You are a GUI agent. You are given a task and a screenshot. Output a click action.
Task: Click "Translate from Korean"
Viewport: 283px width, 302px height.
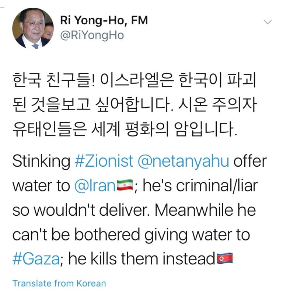(59, 283)
